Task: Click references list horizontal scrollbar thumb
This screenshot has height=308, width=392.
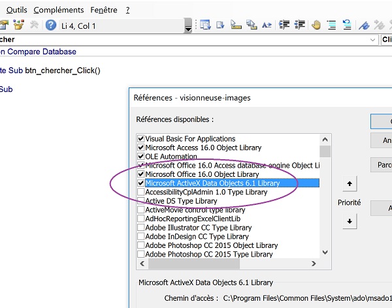Action: tap(194, 264)
